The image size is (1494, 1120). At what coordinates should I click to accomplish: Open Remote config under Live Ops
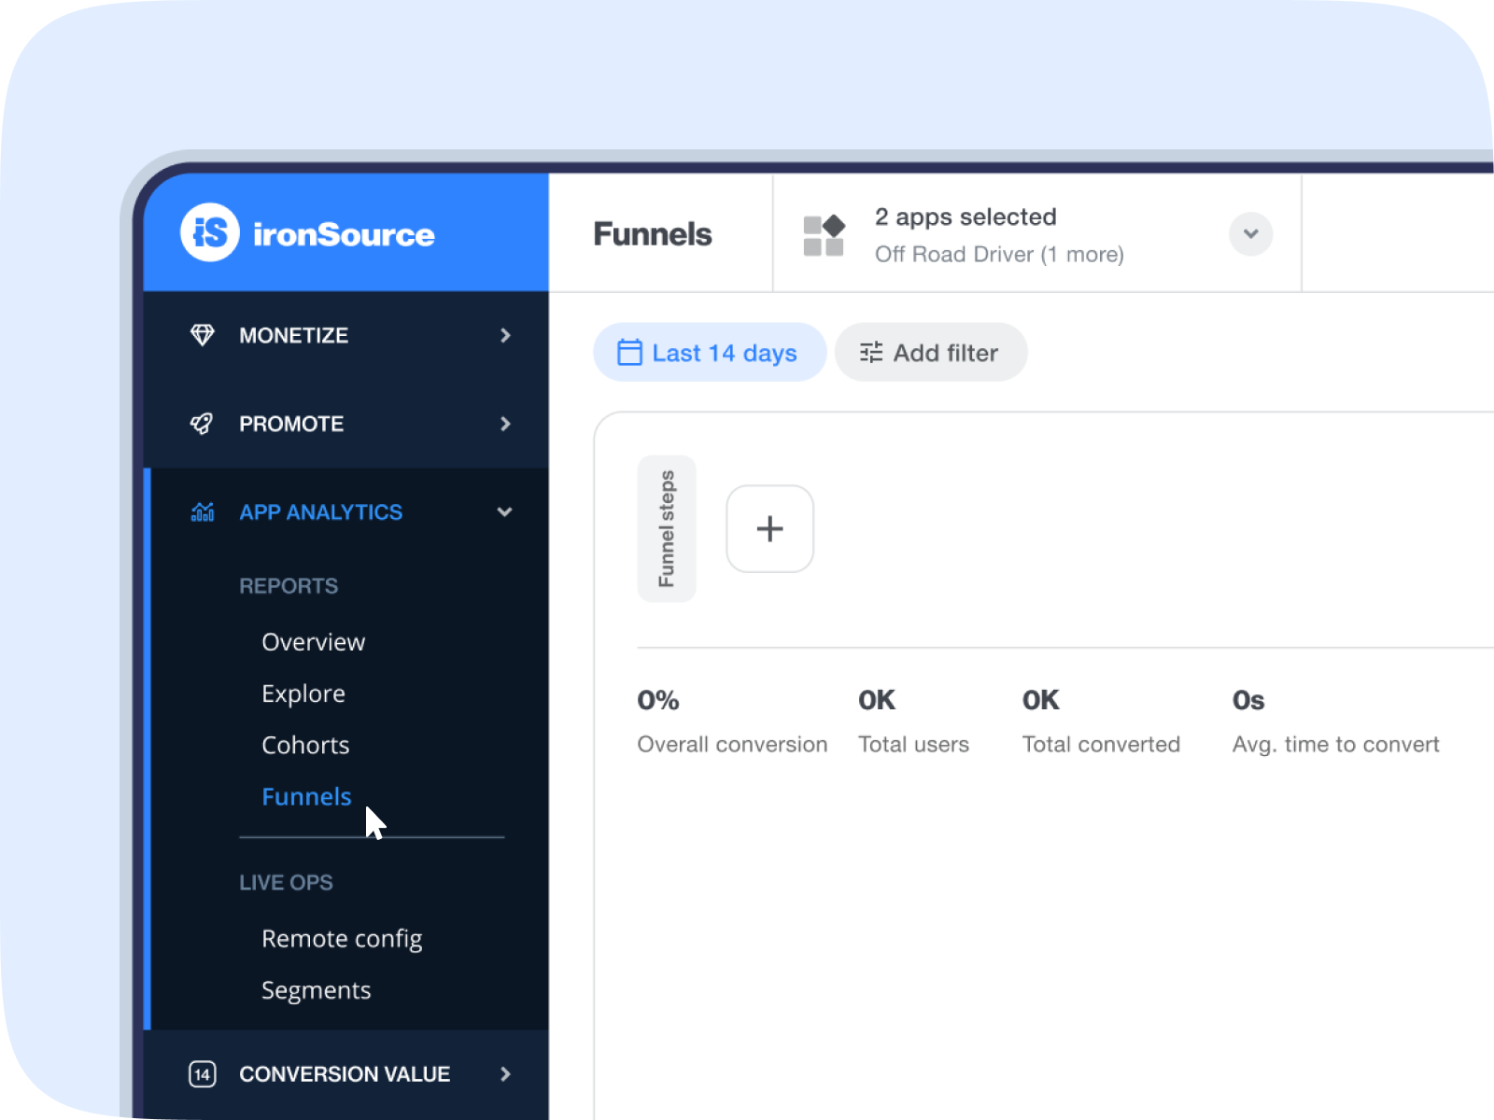pyautogui.click(x=342, y=939)
